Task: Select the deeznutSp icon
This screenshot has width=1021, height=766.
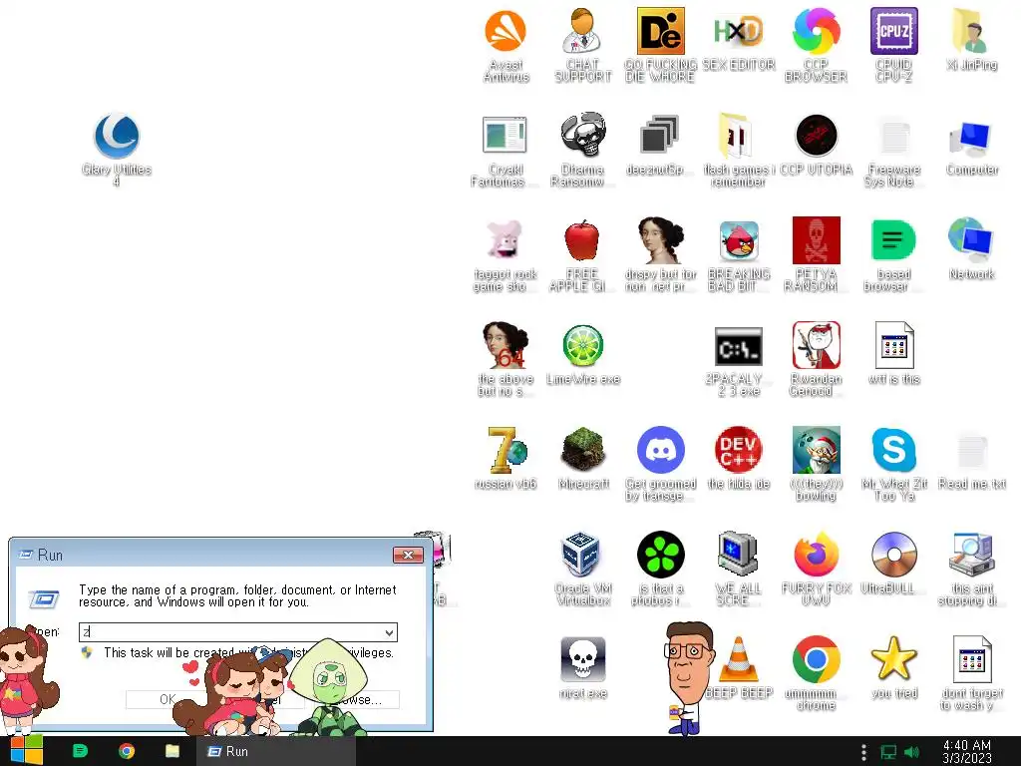Action: pyautogui.click(x=660, y=136)
